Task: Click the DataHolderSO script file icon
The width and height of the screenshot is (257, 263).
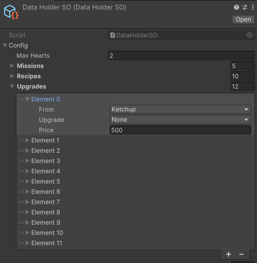Action: click(x=113, y=35)
